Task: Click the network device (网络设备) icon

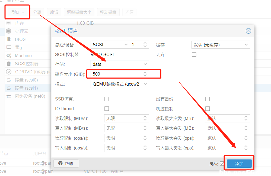Action: click(9, 96)
